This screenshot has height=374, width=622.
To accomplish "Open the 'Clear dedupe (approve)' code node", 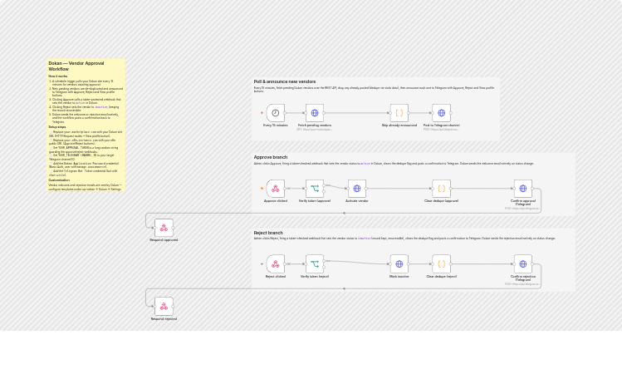I will 441,189.
